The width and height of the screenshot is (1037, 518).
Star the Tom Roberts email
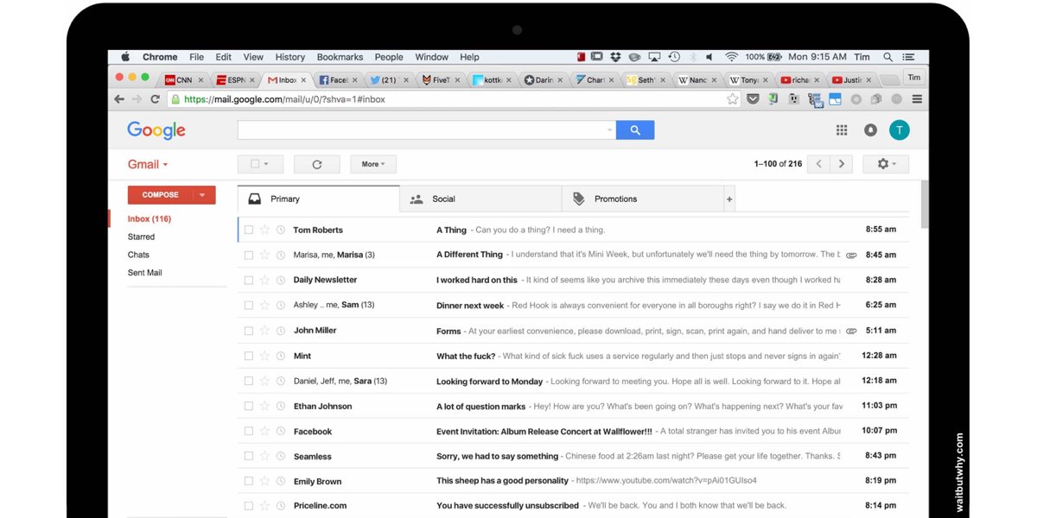(264, 230)
